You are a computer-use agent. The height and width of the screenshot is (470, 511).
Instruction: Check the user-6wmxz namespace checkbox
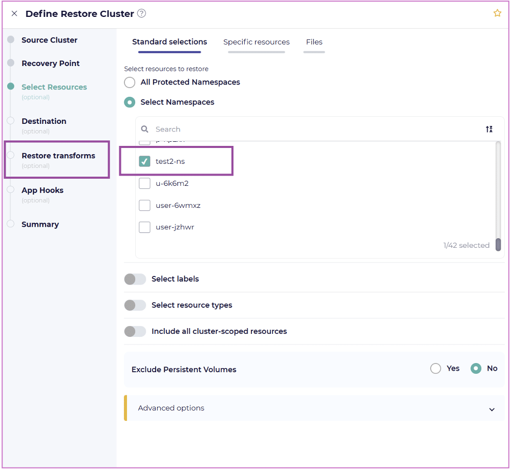tap(145, 205)
